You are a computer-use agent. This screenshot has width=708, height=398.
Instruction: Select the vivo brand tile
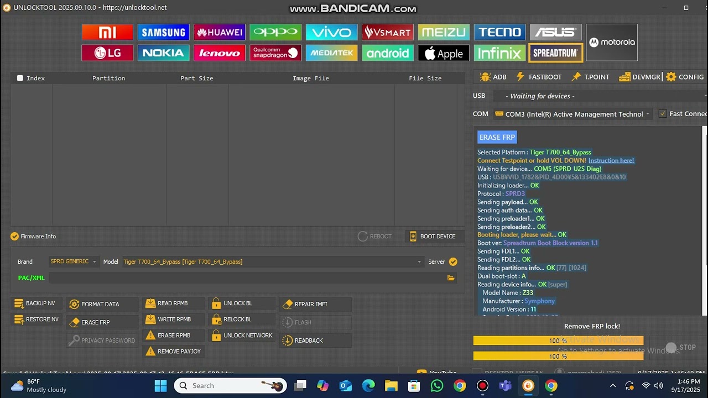(x=331, y=32)
